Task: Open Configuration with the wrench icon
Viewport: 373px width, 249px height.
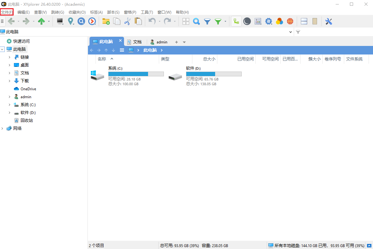Action: tap(328, 21)
